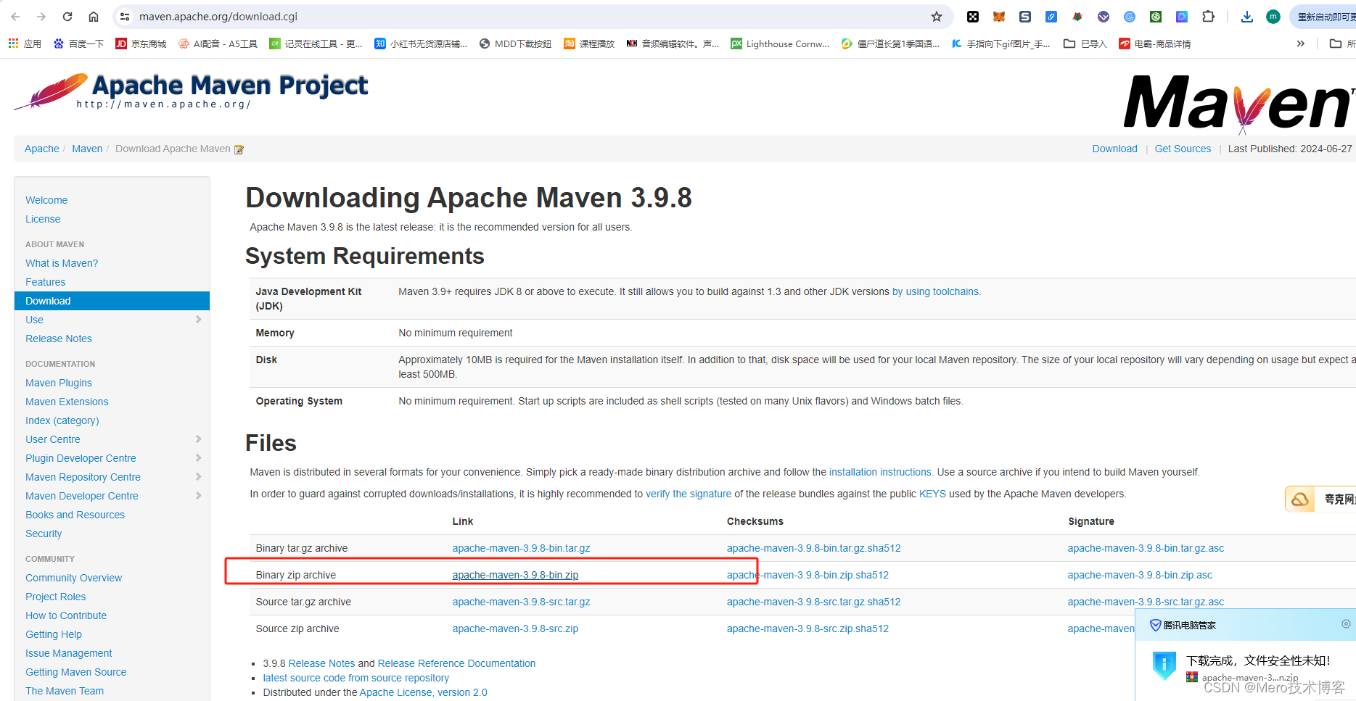Open the KEYS link
Image resolution: width=1356 pixels, height=701 pixels.
[x=932, y=494]
